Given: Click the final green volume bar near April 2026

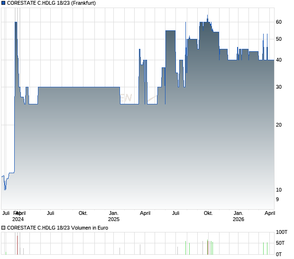Looking at the screenshot, I should click(x=267, y=249).
